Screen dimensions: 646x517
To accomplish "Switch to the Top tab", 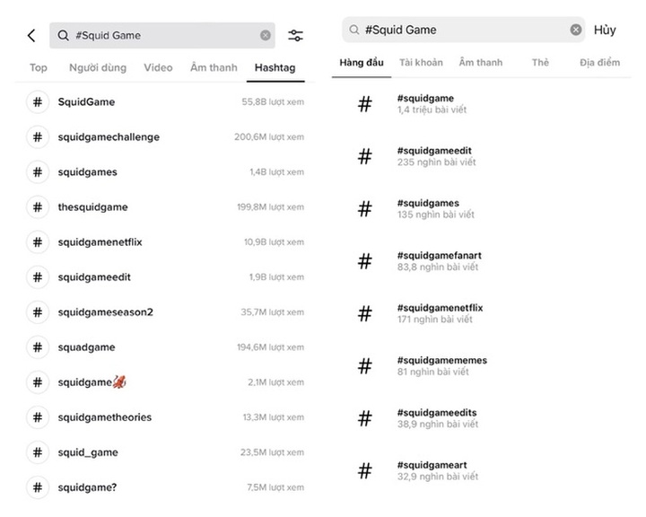I will pos(39,67).
